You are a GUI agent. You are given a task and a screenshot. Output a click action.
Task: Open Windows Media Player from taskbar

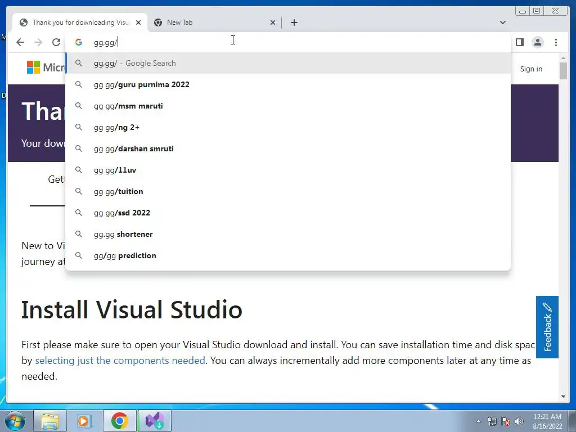tap(84, 421)
